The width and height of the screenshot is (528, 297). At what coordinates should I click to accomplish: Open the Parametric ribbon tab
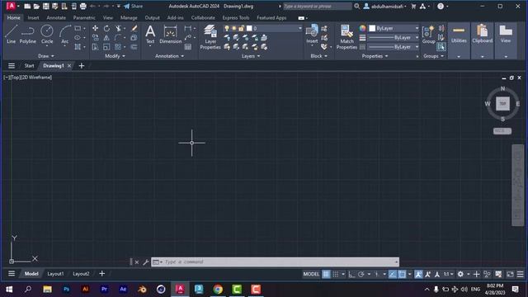click(84, 17)
